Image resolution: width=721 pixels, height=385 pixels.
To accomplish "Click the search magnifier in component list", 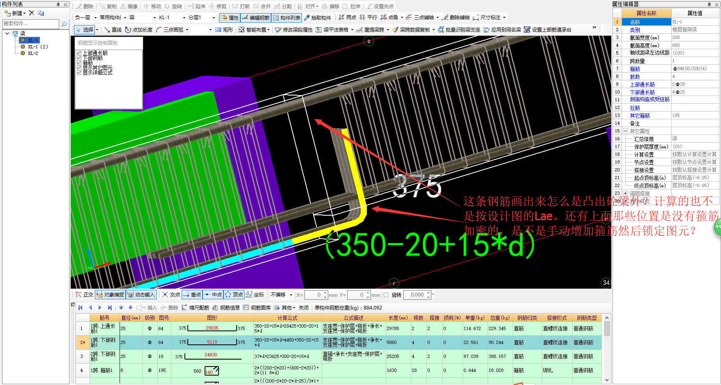I will point(64,24).
